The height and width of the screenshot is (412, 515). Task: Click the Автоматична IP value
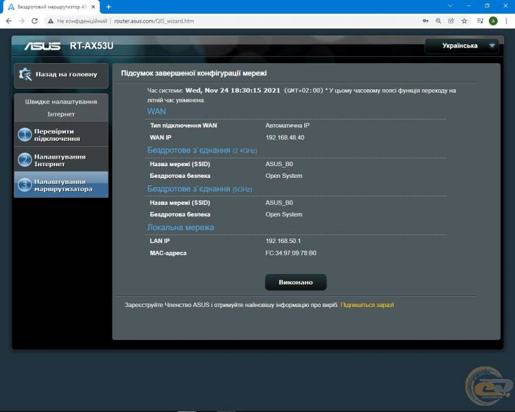tap(288, 126)
